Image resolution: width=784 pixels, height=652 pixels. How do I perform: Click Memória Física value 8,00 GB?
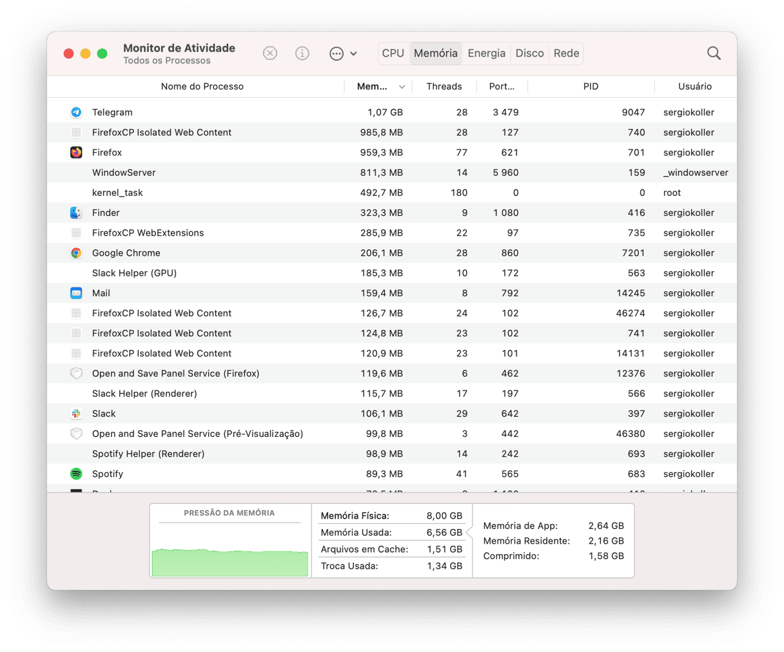(x=444, y=516)
